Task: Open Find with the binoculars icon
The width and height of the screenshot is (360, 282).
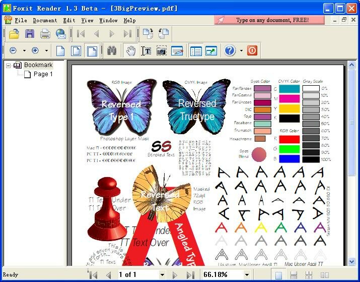Action: [112, 50]
